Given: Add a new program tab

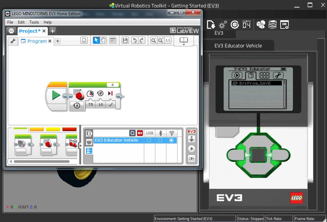Looking at the screenshot, I should [58, 41].
